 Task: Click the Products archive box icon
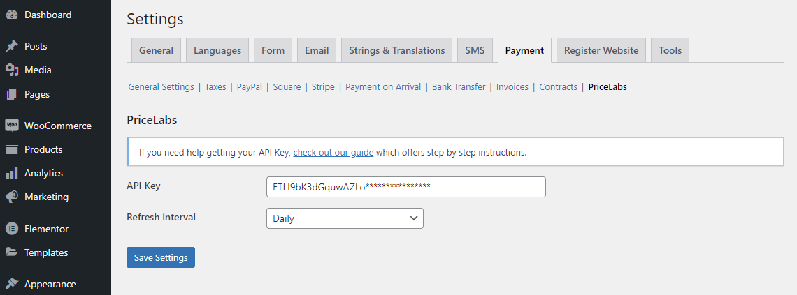pyautogui.click(x=12, y=149)
